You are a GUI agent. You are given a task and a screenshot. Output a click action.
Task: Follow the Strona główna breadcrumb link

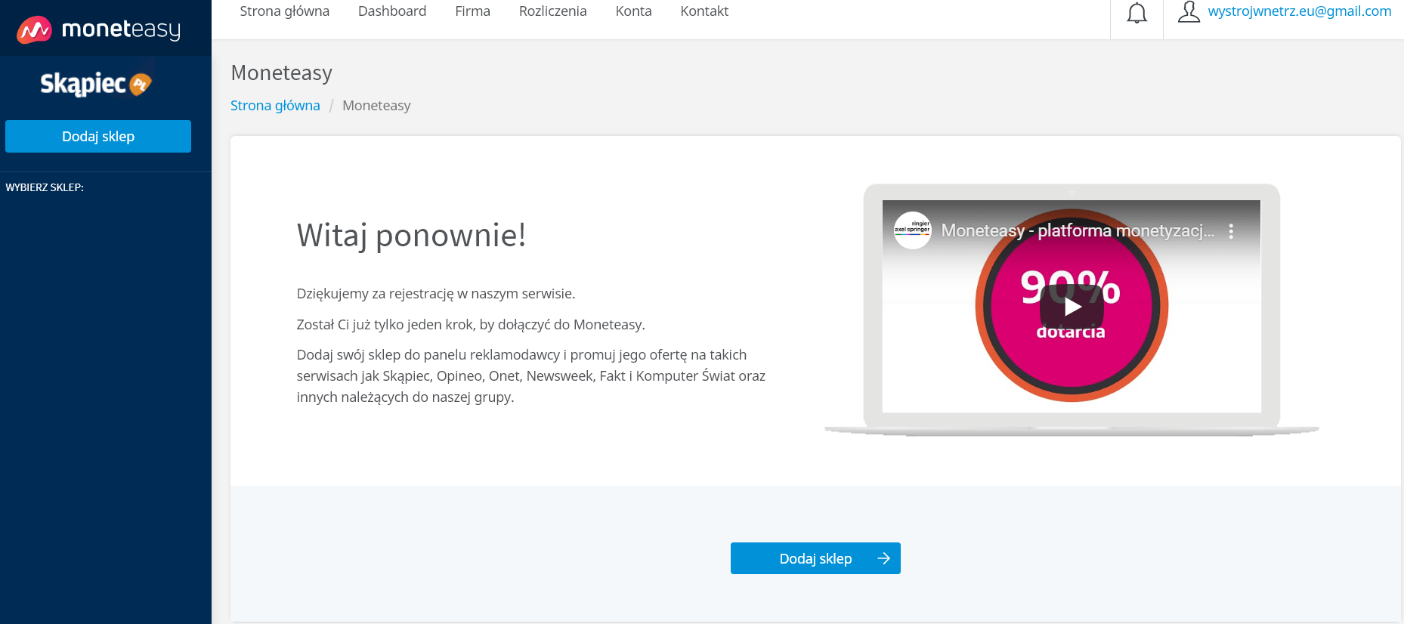pyautogui.click(x=275, y=106)
